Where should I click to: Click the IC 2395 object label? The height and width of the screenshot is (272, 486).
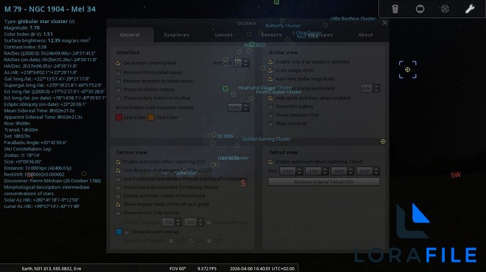point(225,136)
